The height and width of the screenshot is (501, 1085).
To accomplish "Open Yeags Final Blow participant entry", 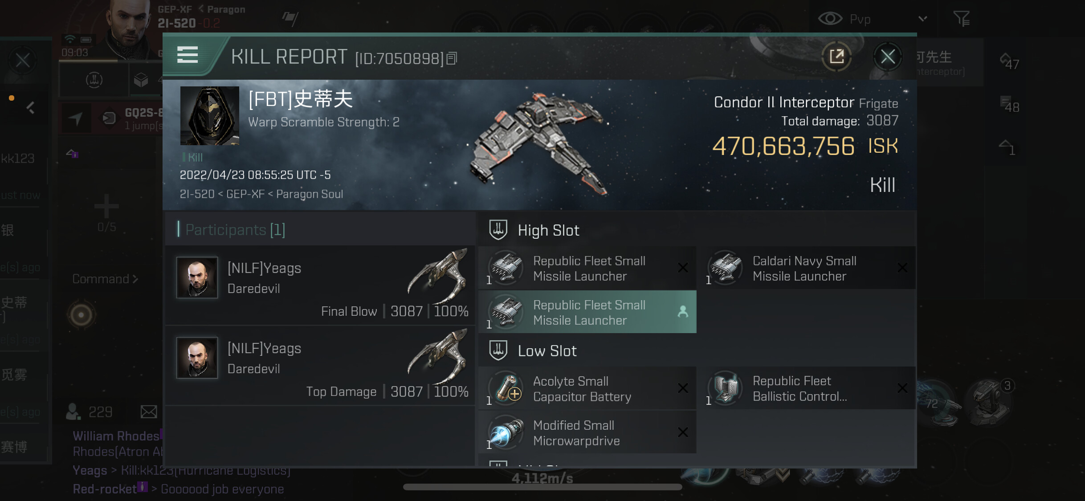I will 320,285.
